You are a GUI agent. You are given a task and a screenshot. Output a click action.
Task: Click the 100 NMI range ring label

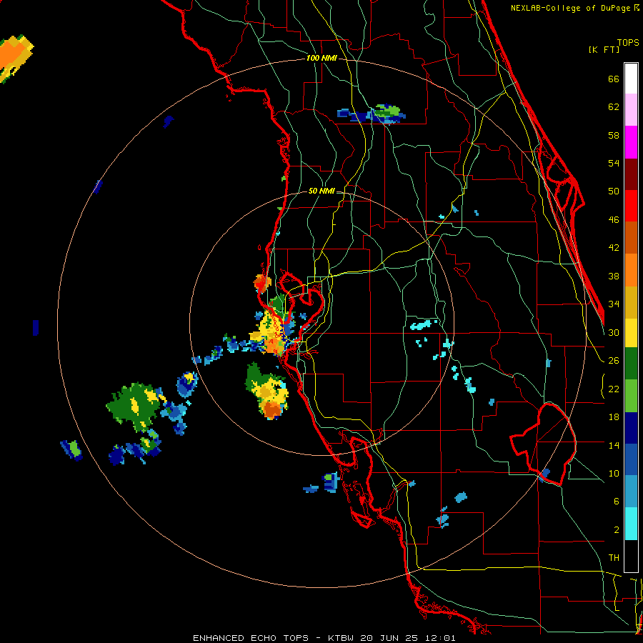click(321, 59)
